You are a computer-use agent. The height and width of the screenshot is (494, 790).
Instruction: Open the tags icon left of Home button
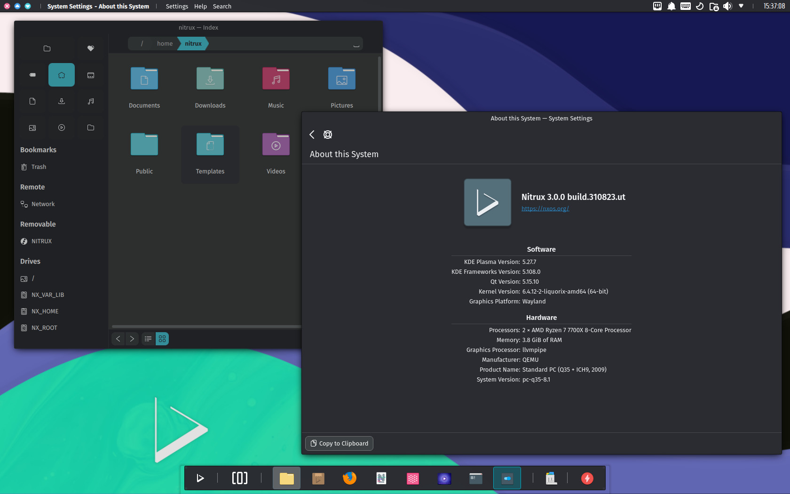pos(32,75)
